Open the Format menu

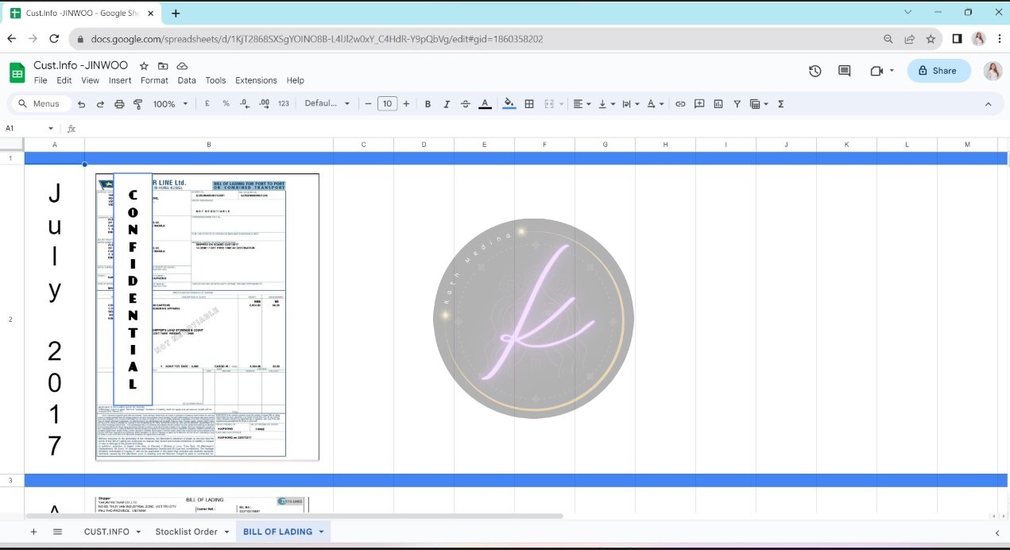point(154,80)
